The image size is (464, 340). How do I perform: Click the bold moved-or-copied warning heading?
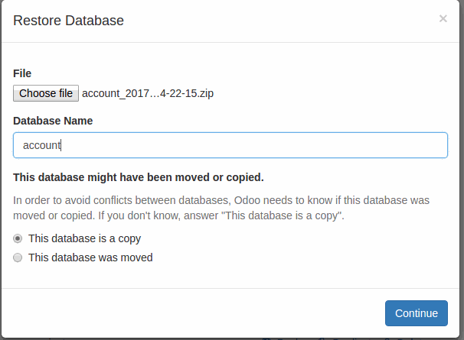(x=139, y=177)
